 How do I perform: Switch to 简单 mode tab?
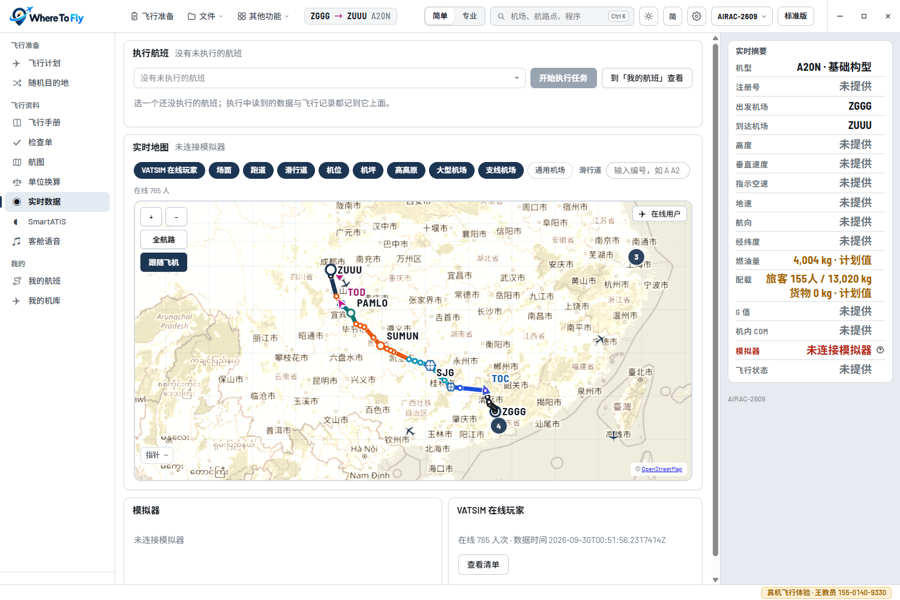coord(440,16)
